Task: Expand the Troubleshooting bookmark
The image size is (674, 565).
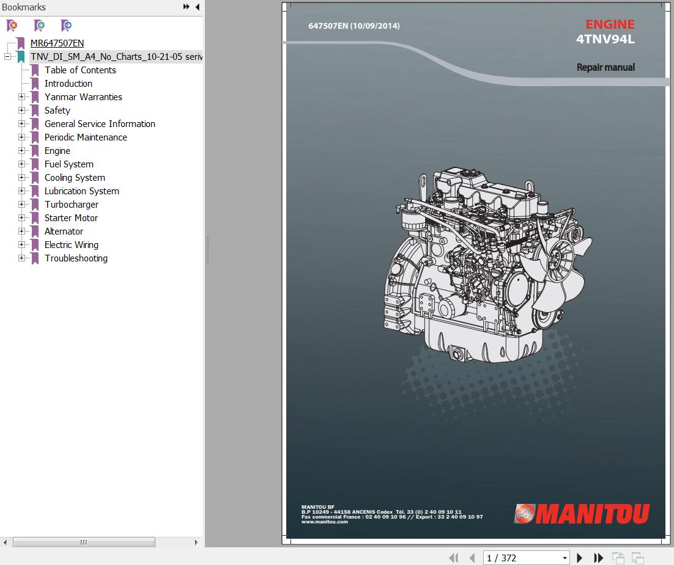Action: (x=21, y=258)
